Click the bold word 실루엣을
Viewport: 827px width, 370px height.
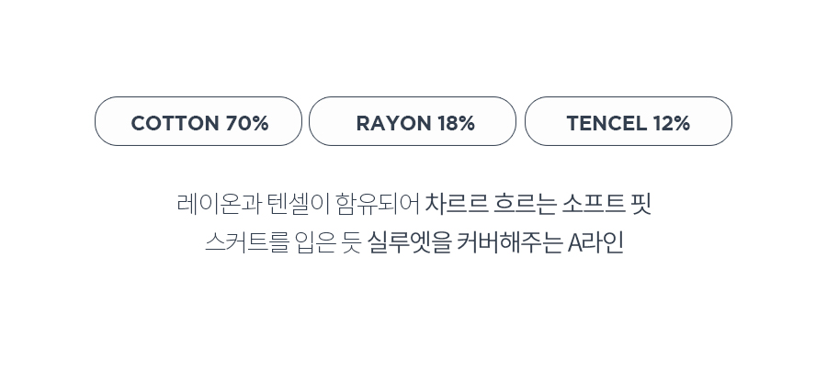[x=410, y=242]
